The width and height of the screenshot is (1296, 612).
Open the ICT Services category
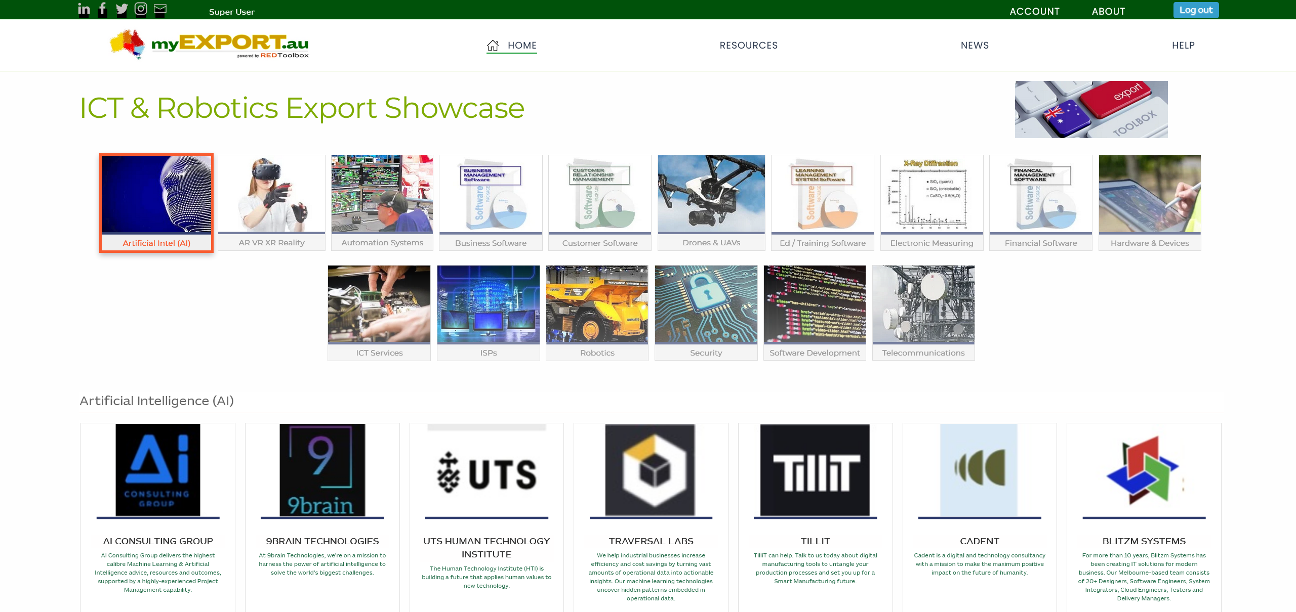coord(379,313)
